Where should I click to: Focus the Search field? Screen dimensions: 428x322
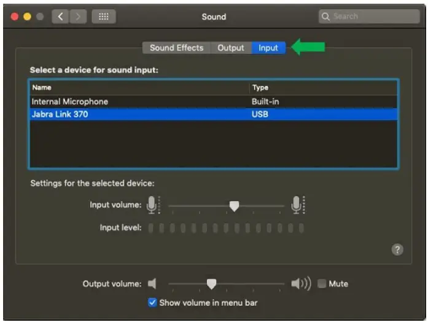coord(369,17)
